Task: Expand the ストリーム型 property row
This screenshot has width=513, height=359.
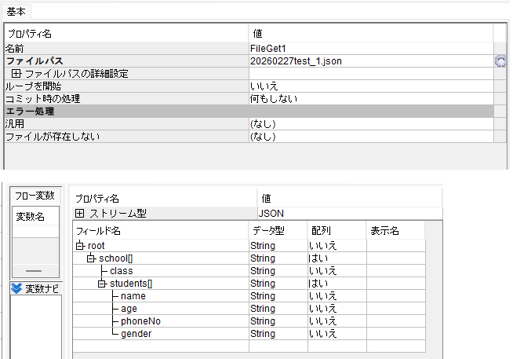Action: (x=79, y=214)
